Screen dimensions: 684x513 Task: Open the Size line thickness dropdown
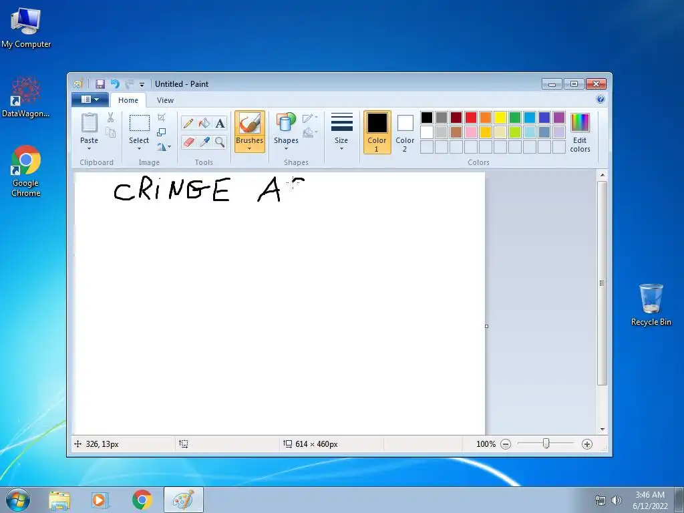(341, 132)
